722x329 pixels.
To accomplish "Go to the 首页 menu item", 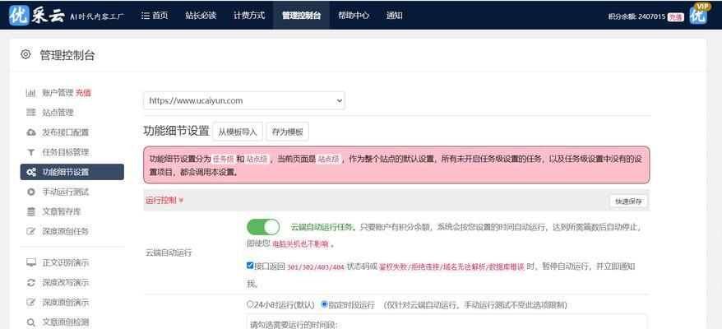I will [x=155, y=15].
